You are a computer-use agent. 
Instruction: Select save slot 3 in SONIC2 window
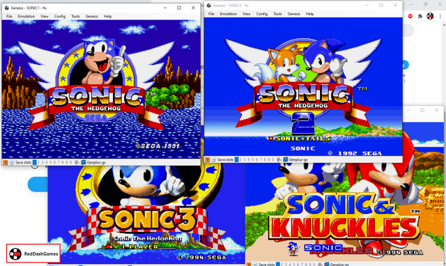coord(245,159)
